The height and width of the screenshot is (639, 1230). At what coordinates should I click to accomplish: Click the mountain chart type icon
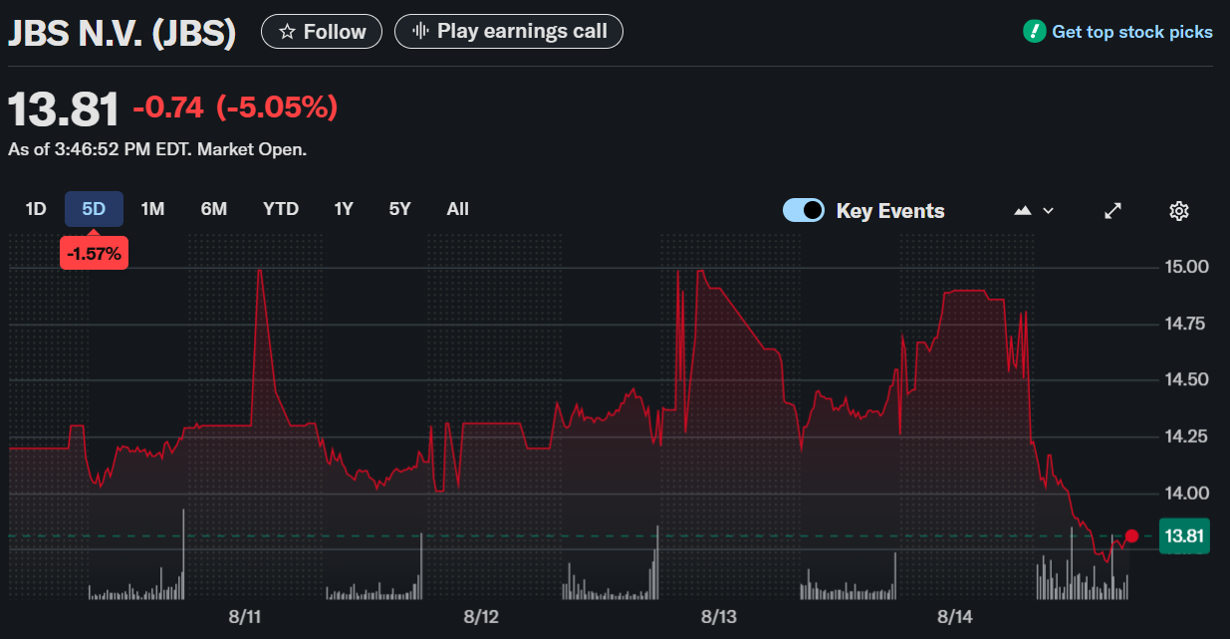[1023, 211]
